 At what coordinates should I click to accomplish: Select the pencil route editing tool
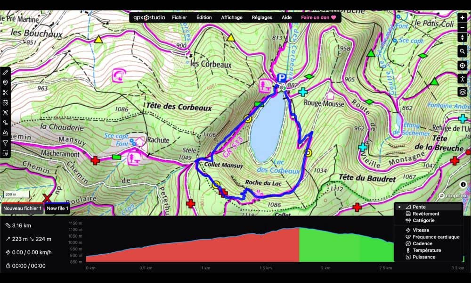click(x=5, y=72)
